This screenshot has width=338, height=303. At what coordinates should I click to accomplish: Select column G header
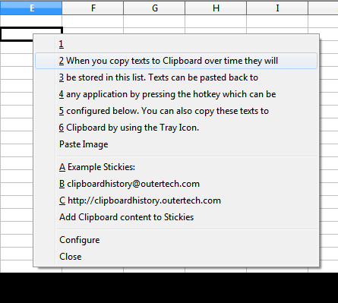(x=154, y=8)
